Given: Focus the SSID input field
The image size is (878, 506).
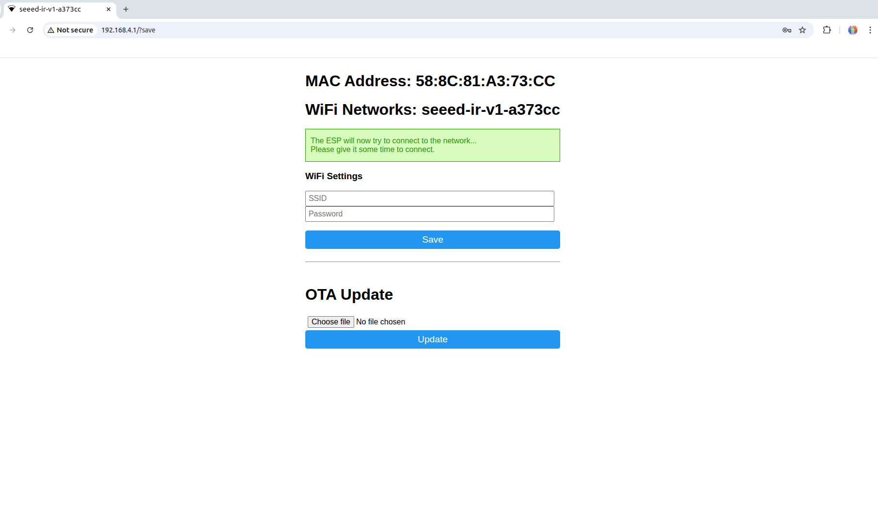Looking at the screenshot, I should (x=430, y=199).
